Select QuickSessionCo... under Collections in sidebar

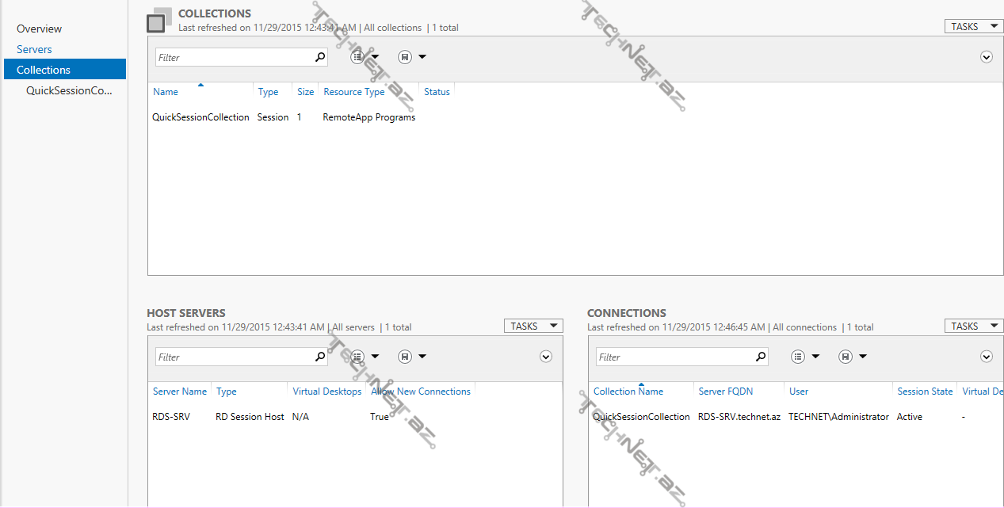click(x=69, y=90)
